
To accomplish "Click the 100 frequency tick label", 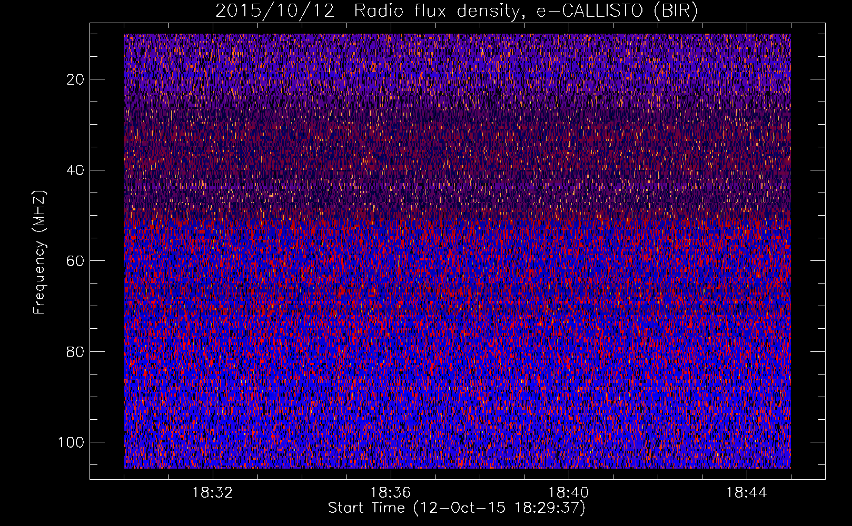I will tap(71, 442).
